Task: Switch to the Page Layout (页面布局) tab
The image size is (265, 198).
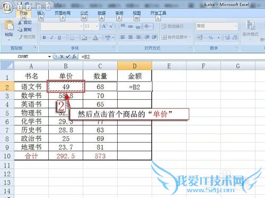Action: tap(63, 13)
